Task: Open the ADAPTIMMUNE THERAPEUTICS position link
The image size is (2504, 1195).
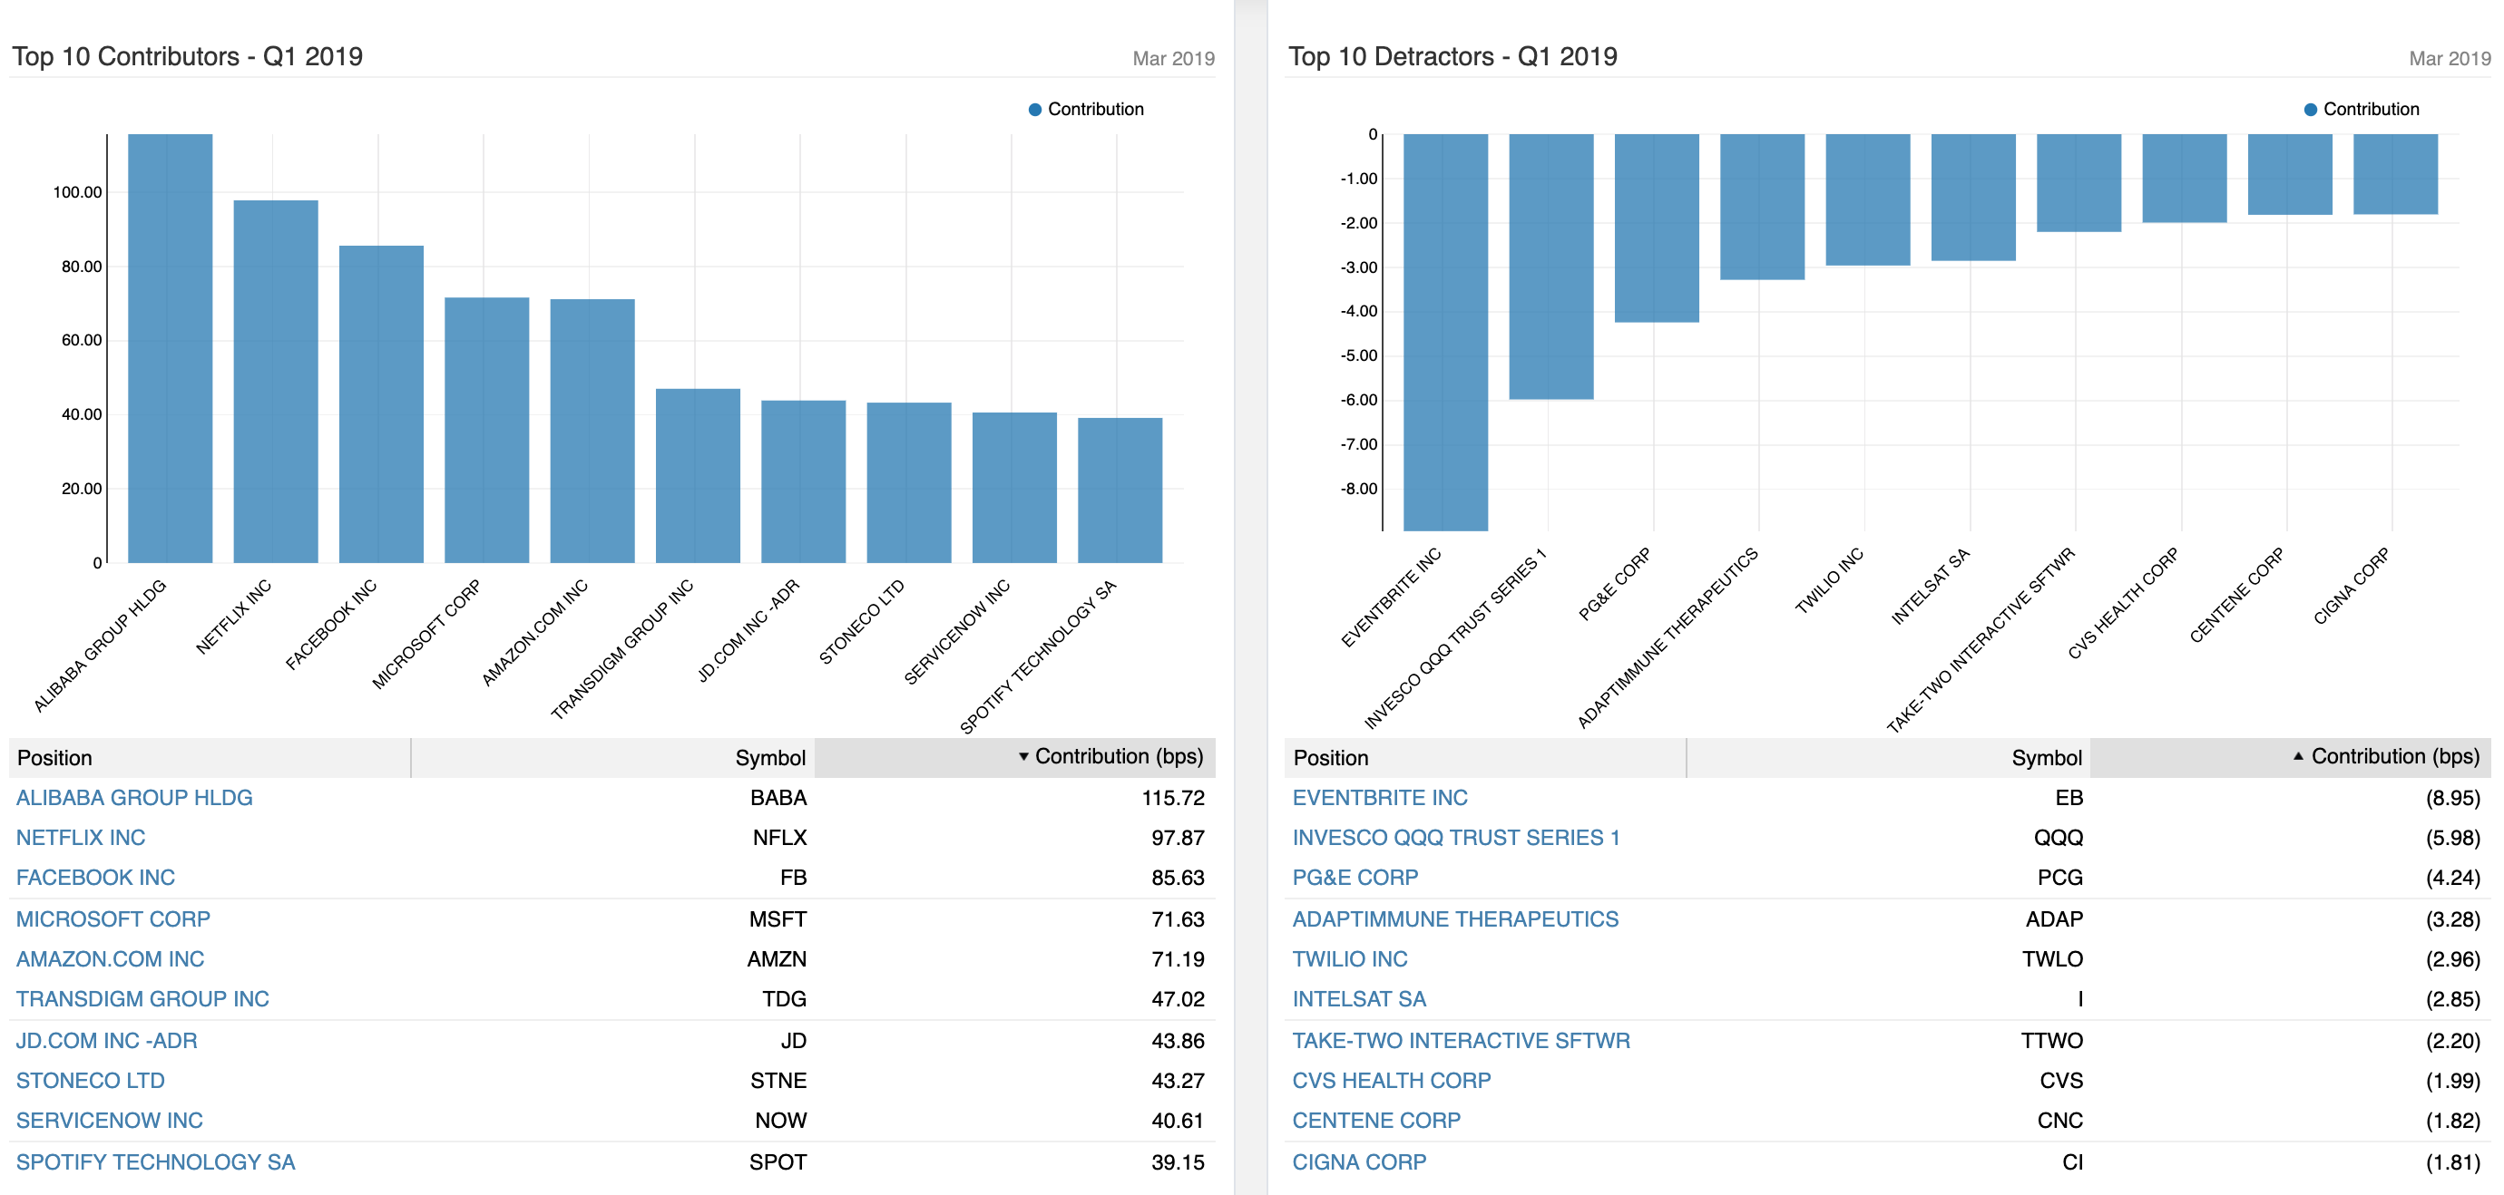Action: click(1455, 919)
